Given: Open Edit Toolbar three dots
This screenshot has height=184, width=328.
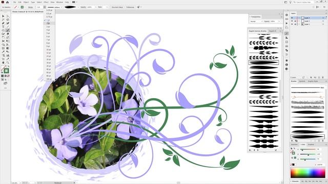Looking at the screenshot, I should pos(6,88).
